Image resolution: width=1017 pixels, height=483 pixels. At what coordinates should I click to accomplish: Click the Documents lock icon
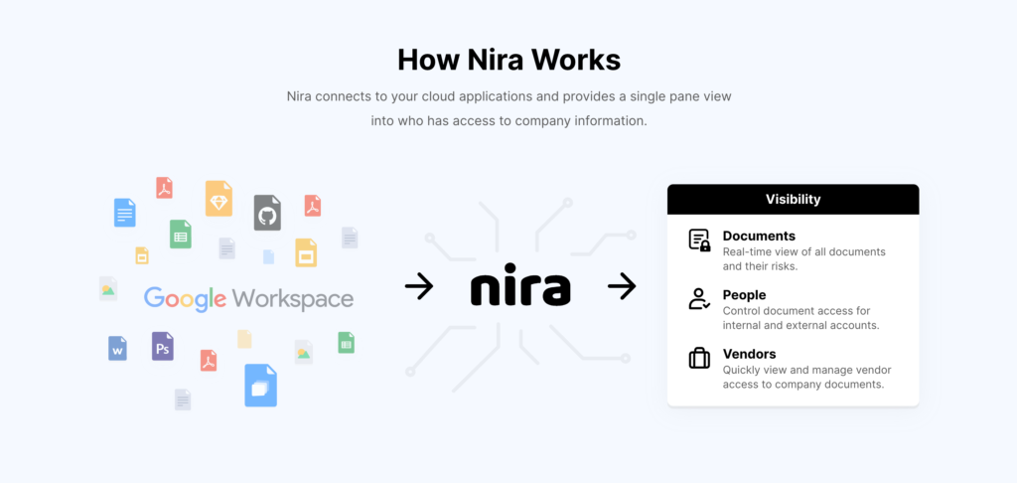tap(699, 241)
